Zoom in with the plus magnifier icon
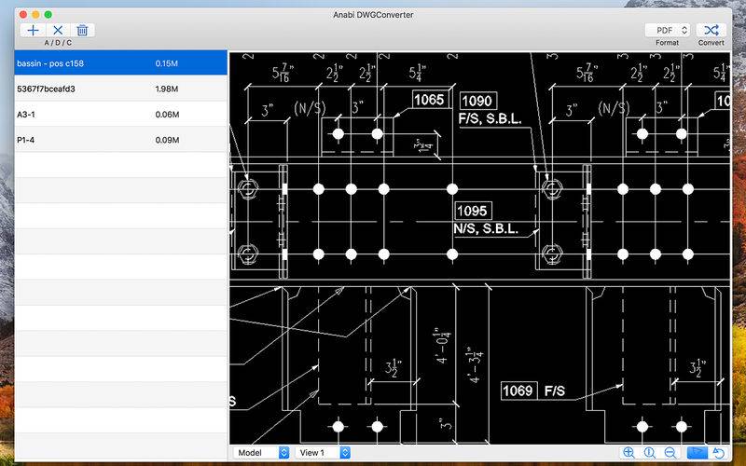 (x=629, y=453)
